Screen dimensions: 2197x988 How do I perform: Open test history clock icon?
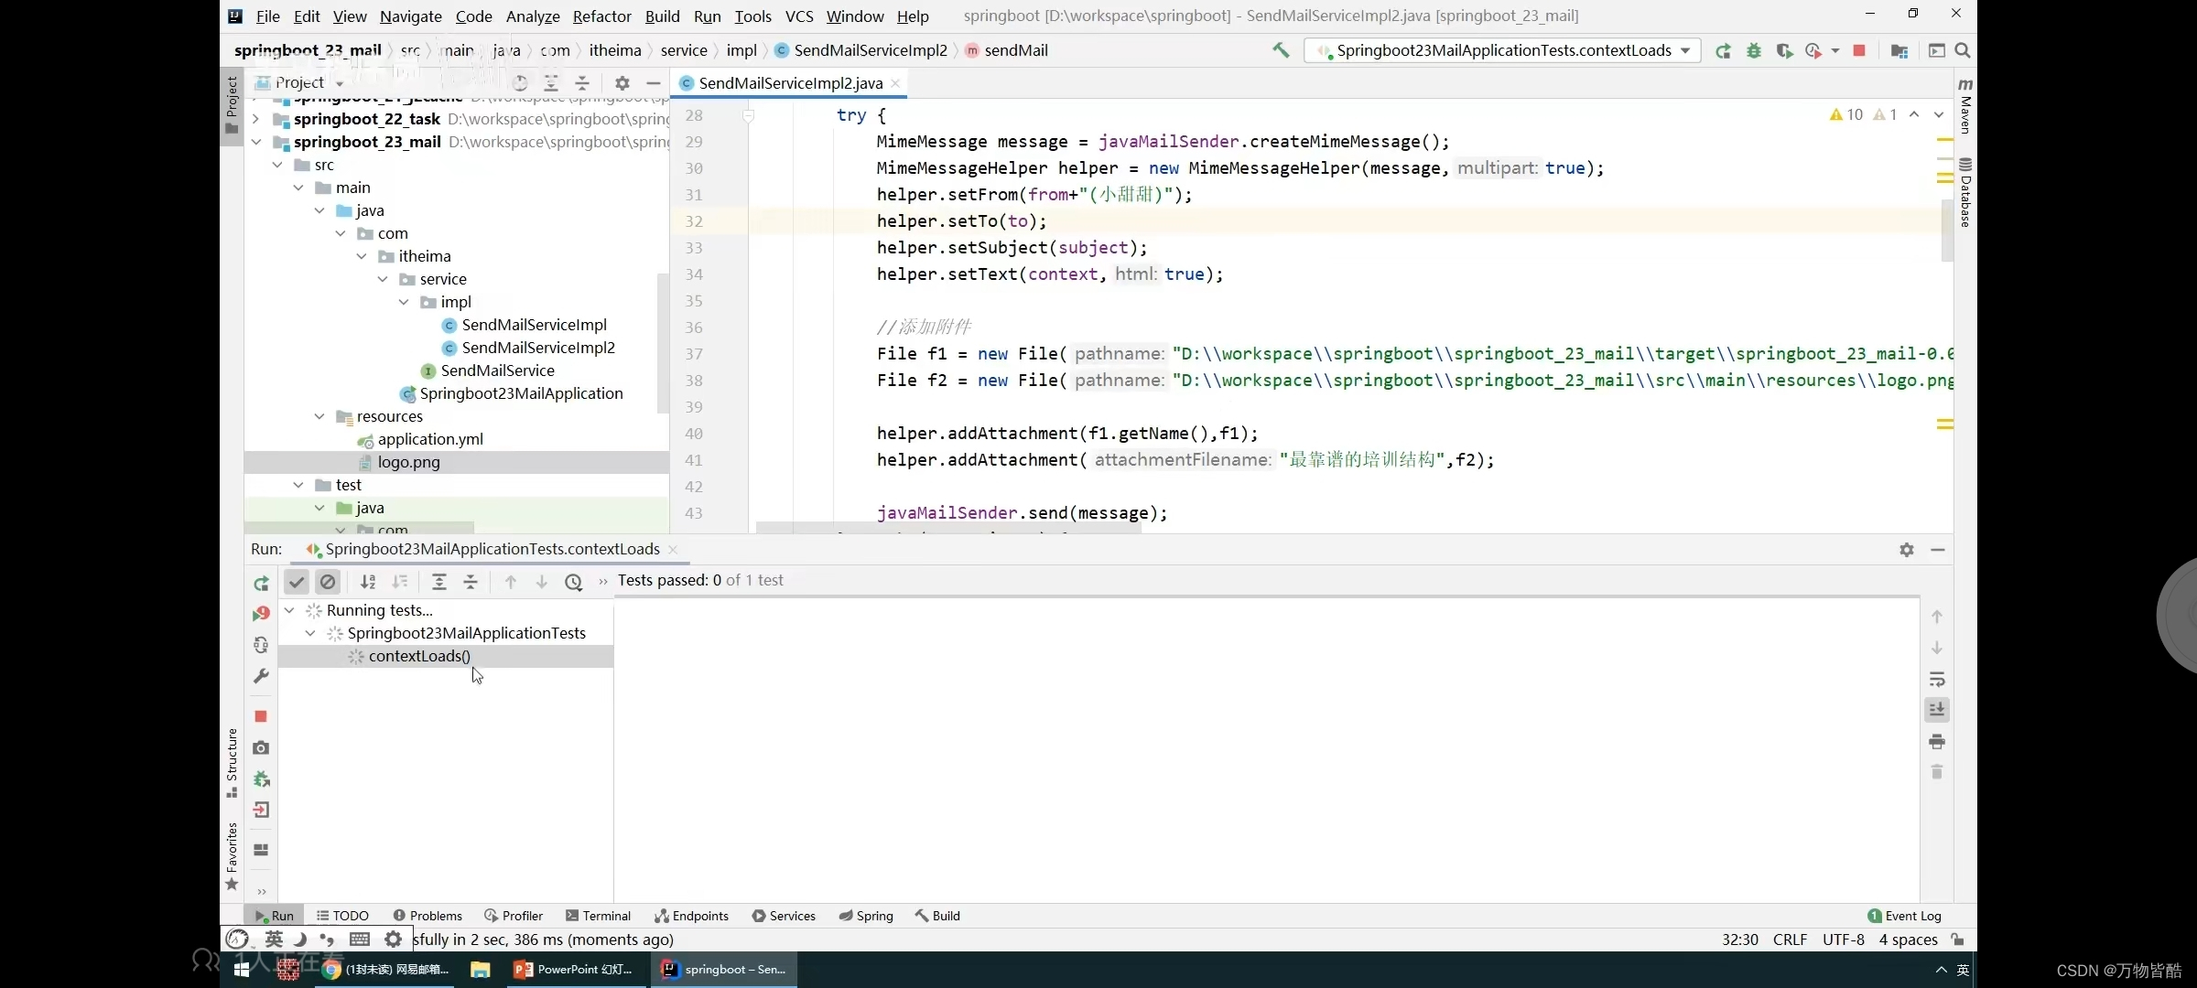click(574, 582)
